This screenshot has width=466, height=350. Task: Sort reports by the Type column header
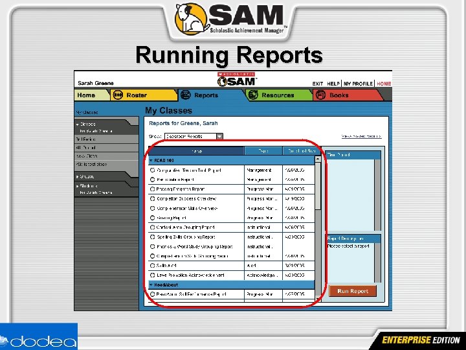click(263, 151)
